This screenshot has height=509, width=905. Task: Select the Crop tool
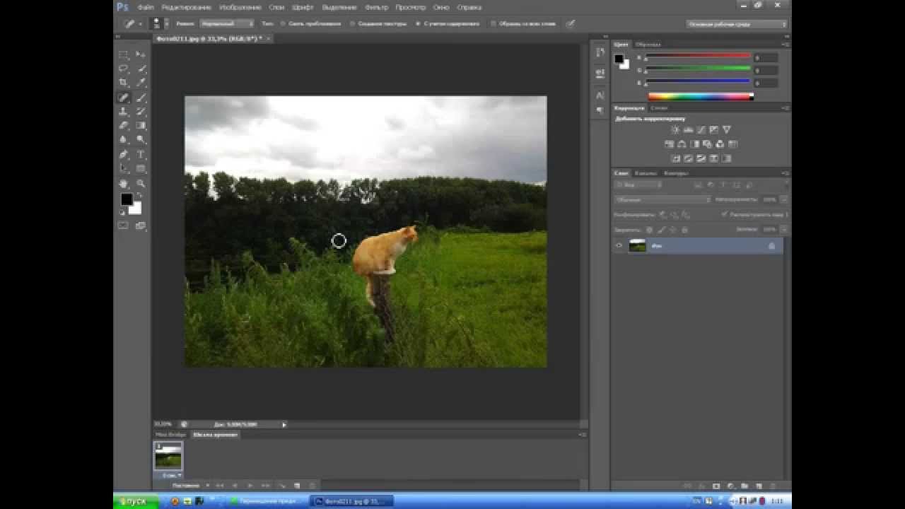(x=124, y=83)
